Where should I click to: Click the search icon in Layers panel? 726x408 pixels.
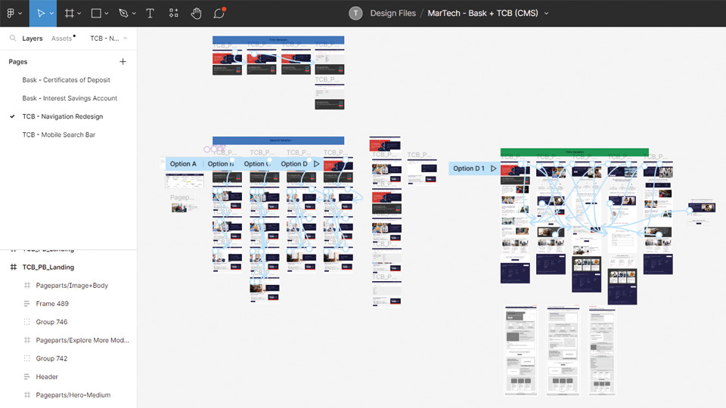click(x=13, y=39)
